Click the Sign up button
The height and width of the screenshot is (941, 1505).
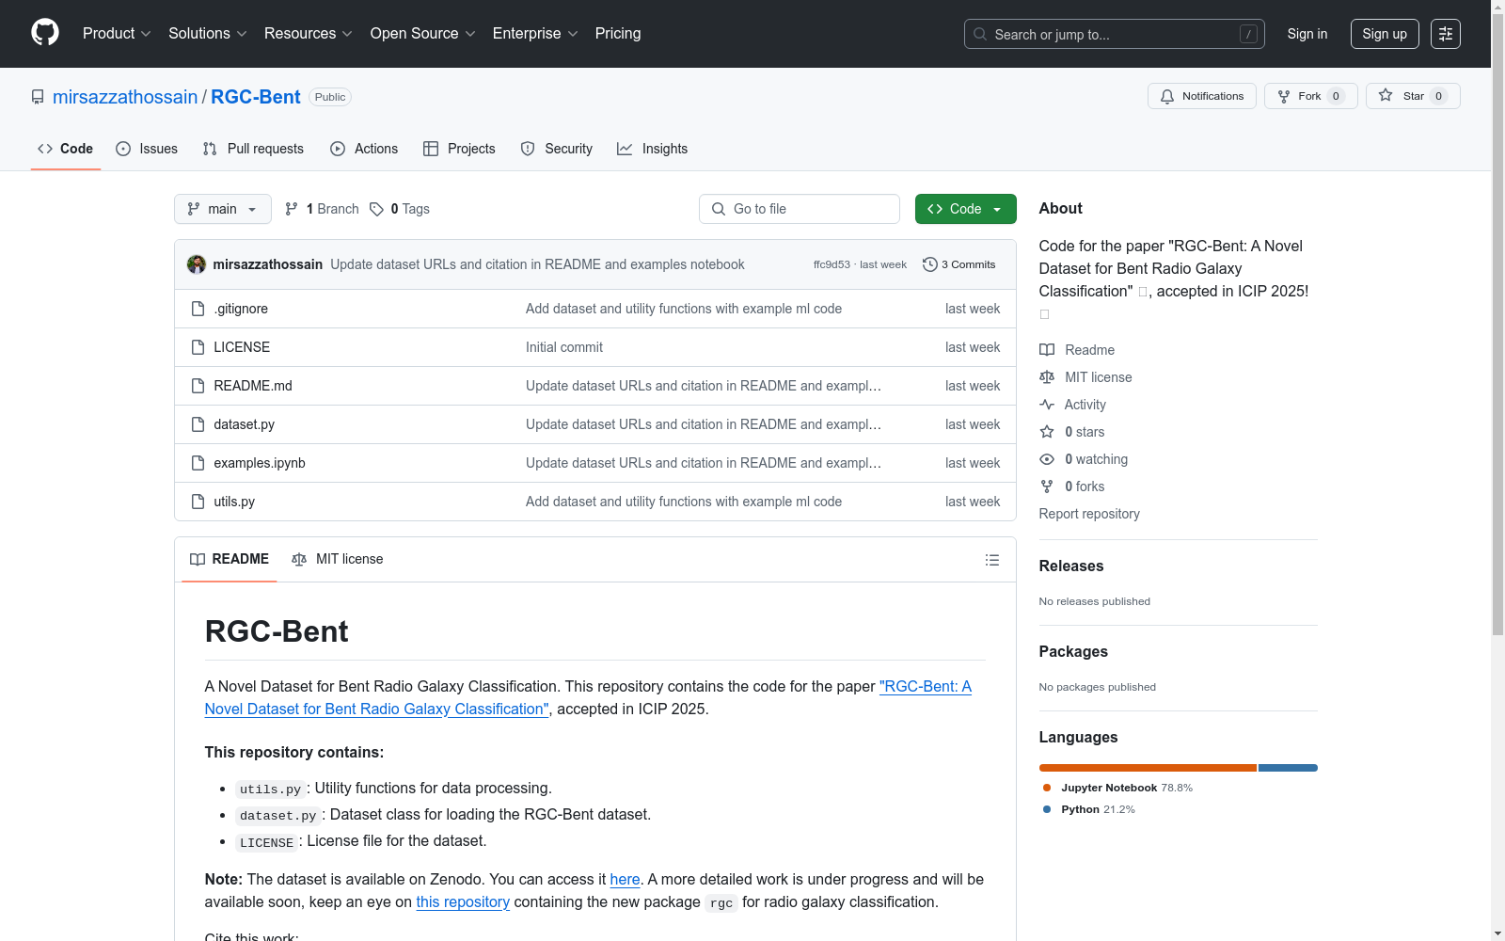point(1385,34)
